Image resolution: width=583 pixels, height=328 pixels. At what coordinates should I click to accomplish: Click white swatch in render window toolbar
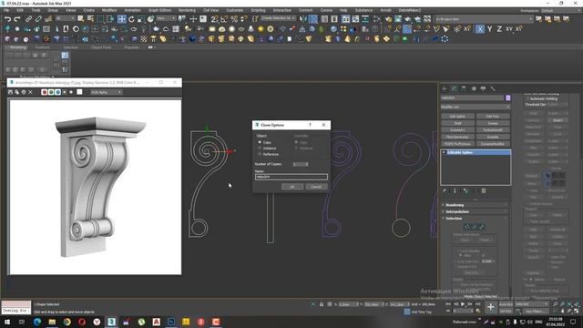tap(79, 92)
